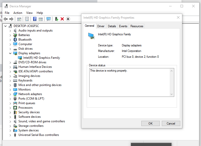
Task: Expand the Disk drives category
Action: pos(10,49)
